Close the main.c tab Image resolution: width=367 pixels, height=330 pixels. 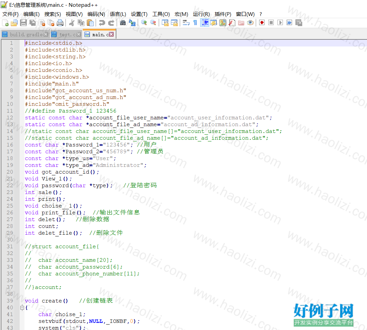point(111,34)
